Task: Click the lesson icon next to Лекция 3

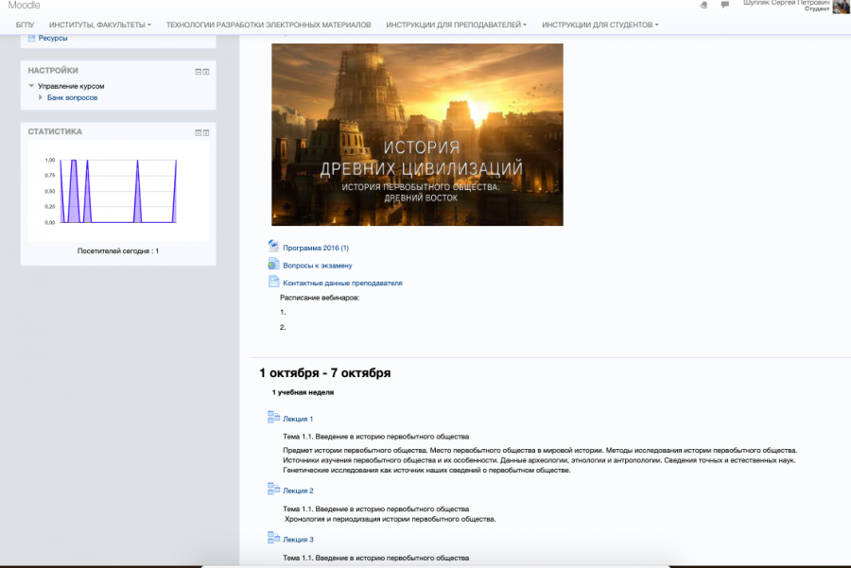Action: click(273, 538)
